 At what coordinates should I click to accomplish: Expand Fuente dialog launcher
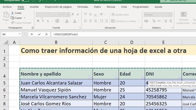click(x=80, y=28)
